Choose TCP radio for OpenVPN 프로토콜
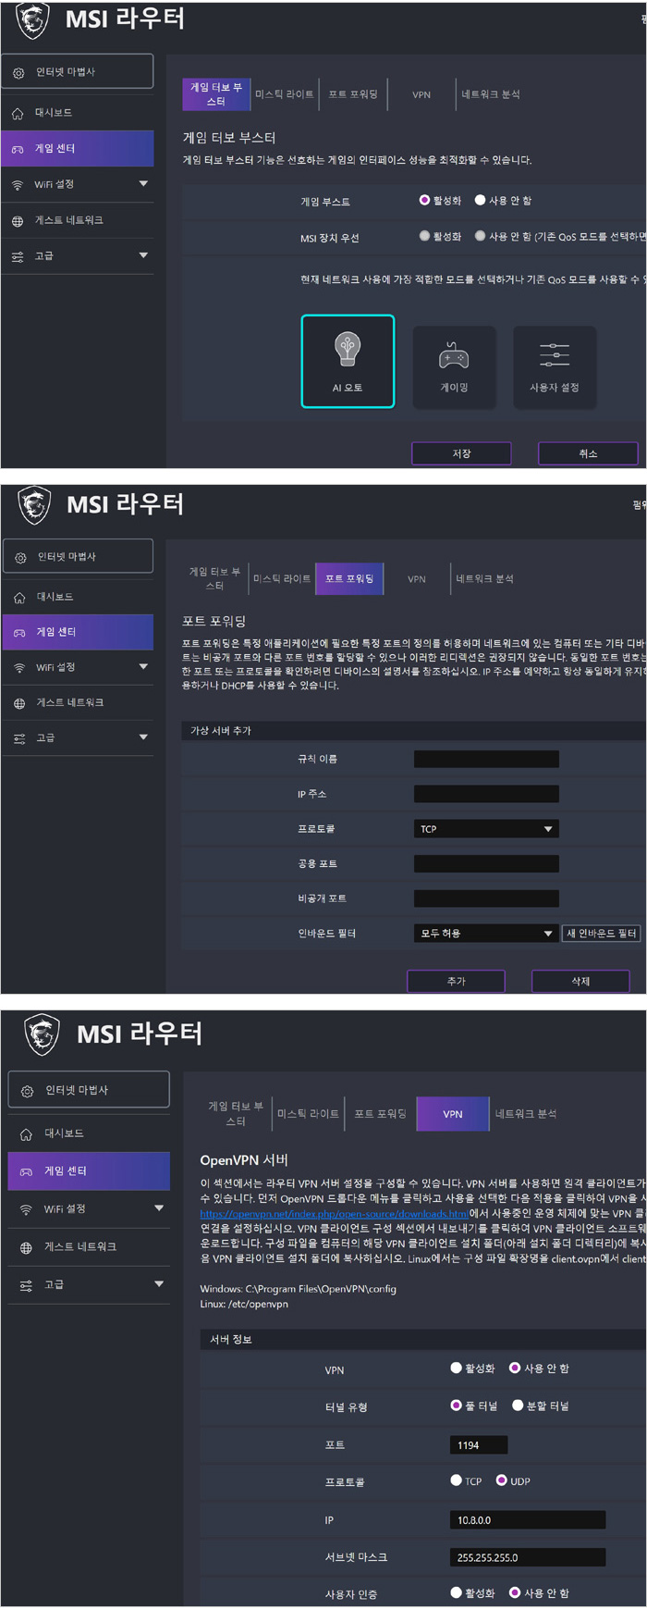Viewport: 647px width, 1610px height. (x=456, y=1480)
